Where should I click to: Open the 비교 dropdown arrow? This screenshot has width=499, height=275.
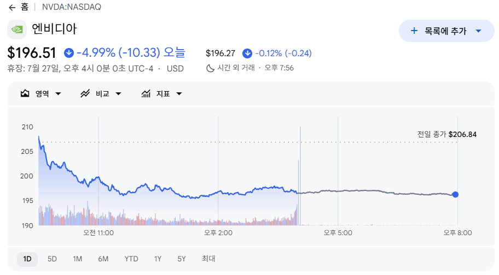coord(118,94)
